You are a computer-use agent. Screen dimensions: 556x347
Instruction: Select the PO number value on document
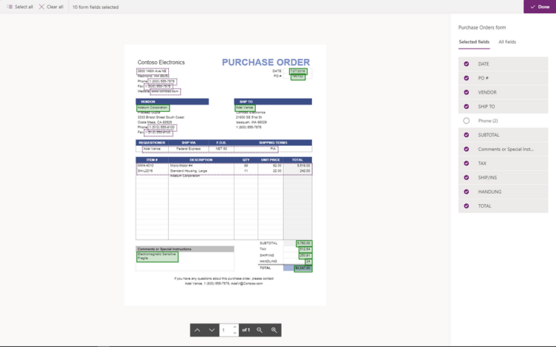coord(298,76)
